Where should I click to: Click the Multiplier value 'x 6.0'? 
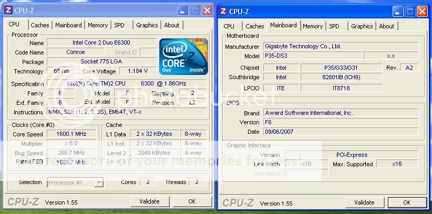coord(71,144)
